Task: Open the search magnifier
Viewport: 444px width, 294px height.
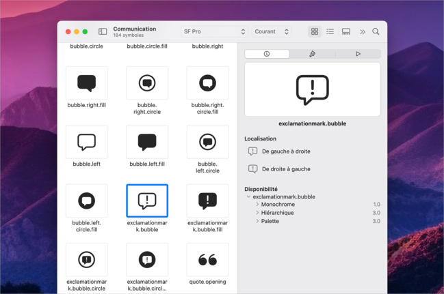Action: 376,31
